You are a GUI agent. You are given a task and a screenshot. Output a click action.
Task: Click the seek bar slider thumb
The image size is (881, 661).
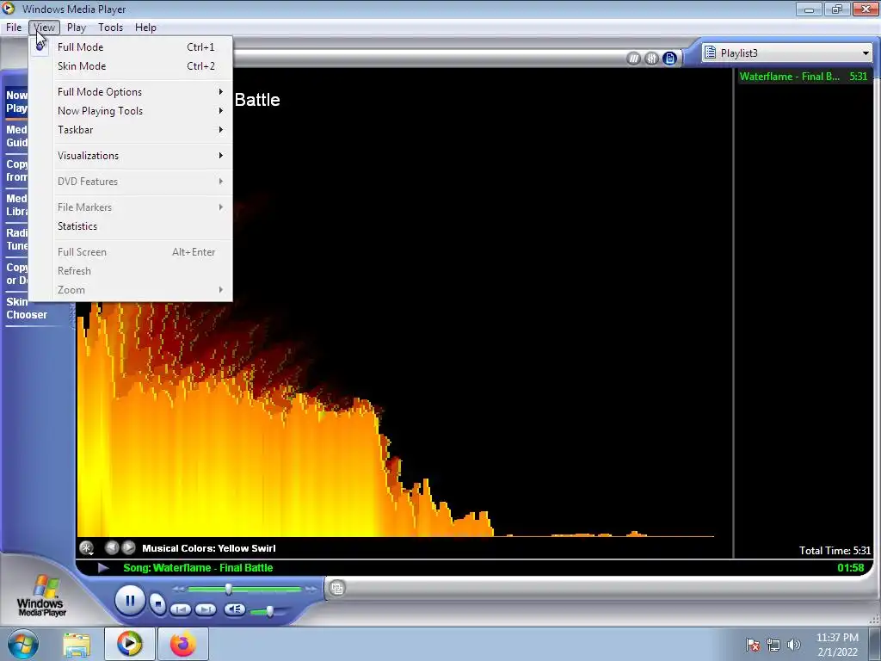(229, 589)
